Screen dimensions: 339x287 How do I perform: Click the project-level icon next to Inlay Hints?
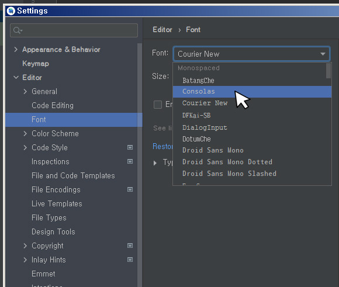pos(130,260)
